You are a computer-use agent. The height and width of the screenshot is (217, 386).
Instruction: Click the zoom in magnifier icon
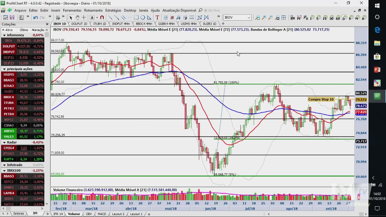point(264,18)
